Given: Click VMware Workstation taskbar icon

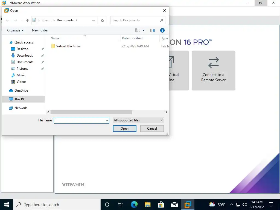Looking at the screenshot, I should [188, 205].
